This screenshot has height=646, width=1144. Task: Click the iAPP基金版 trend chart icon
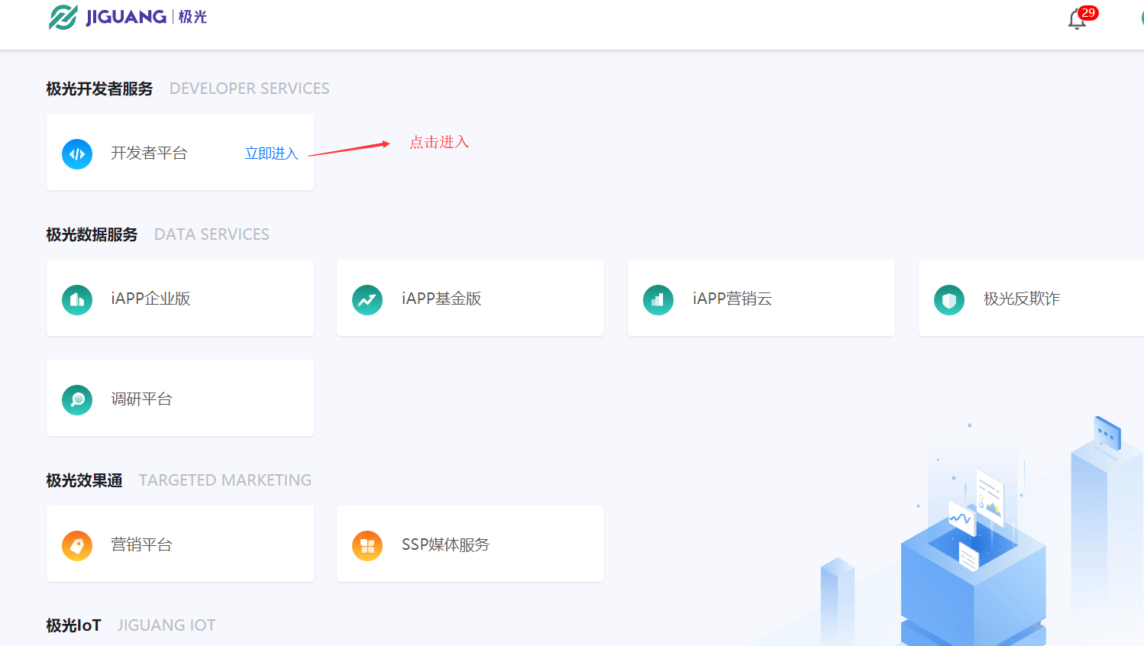[367, 299]
